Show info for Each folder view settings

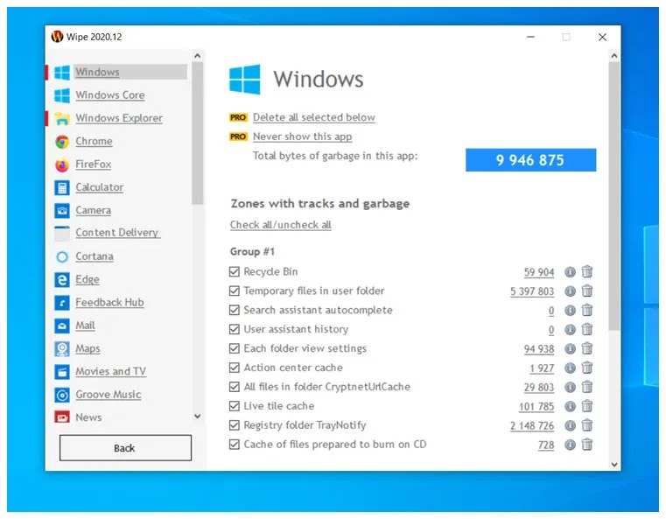pos(570,348)
